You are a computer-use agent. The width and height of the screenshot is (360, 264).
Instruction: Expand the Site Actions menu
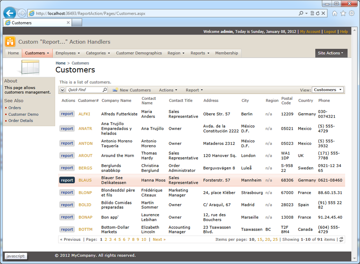pos(331,53)
